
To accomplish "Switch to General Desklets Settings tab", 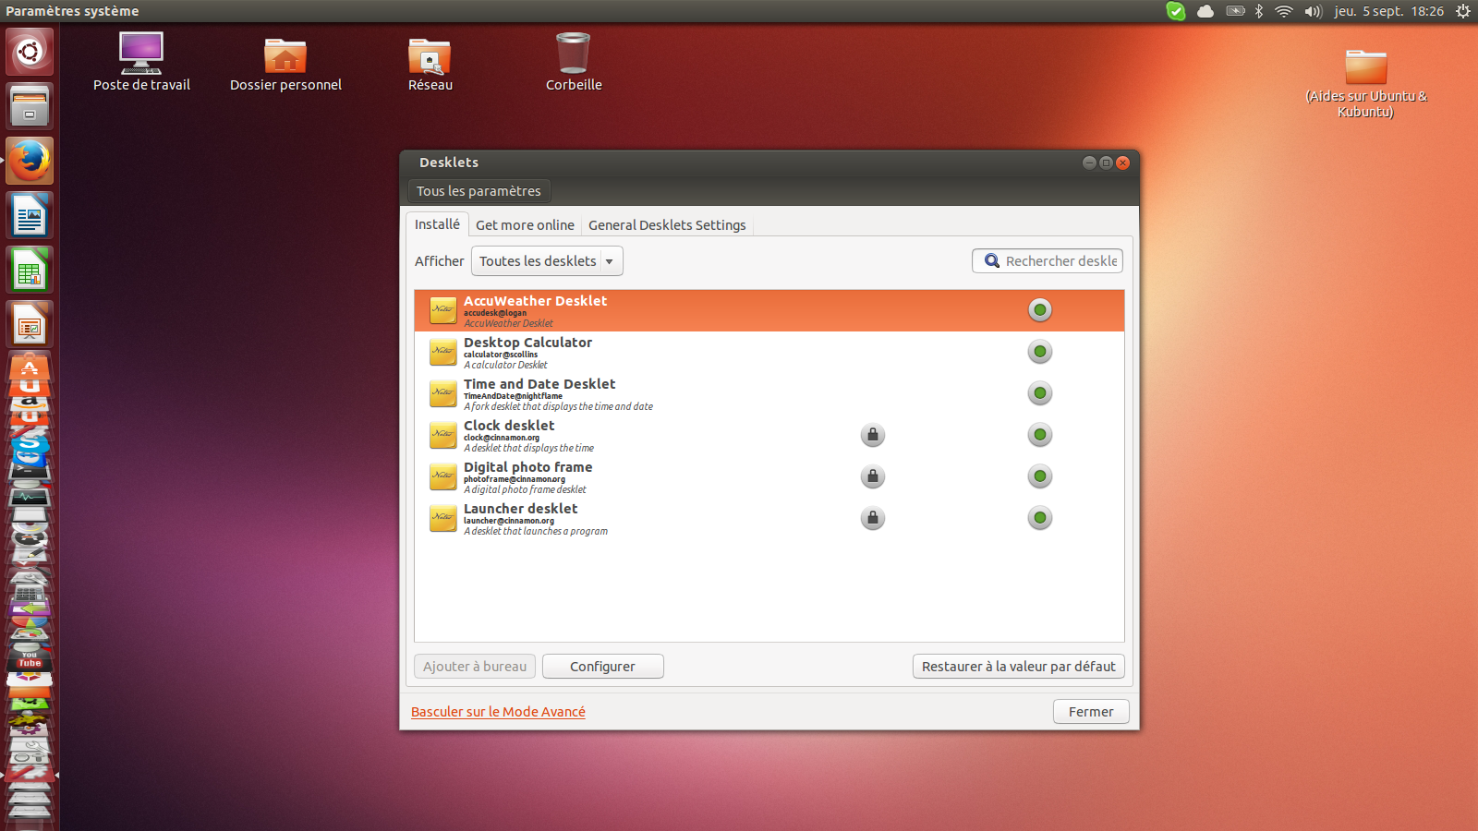I will coord(667,225).
